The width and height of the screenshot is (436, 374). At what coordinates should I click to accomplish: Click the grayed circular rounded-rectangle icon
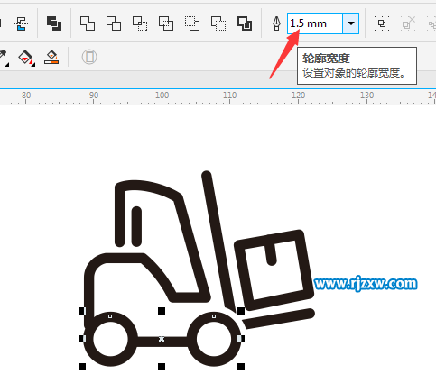point(89,57)
